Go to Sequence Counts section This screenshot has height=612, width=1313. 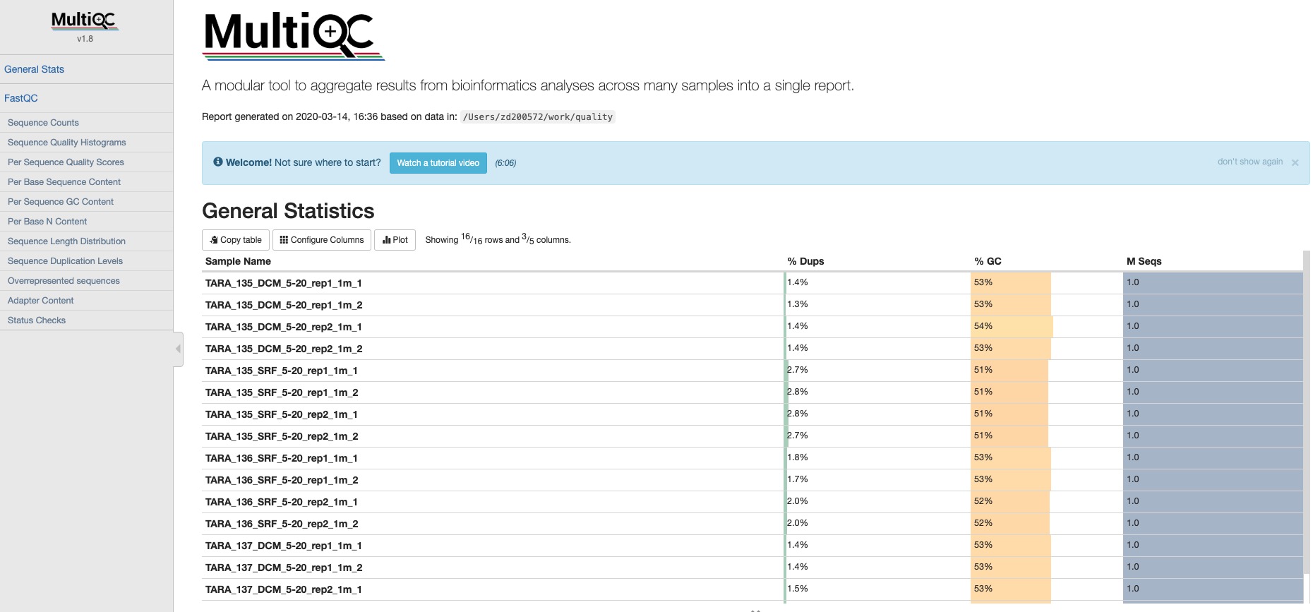point(43,123)
